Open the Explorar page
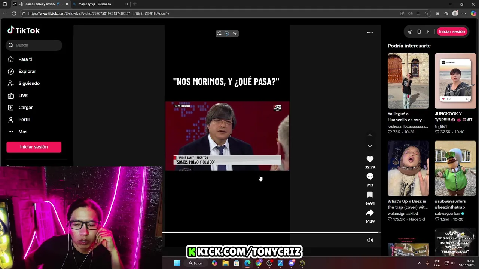This screenshot has height=269, width=479. click(x=22, y=71)
